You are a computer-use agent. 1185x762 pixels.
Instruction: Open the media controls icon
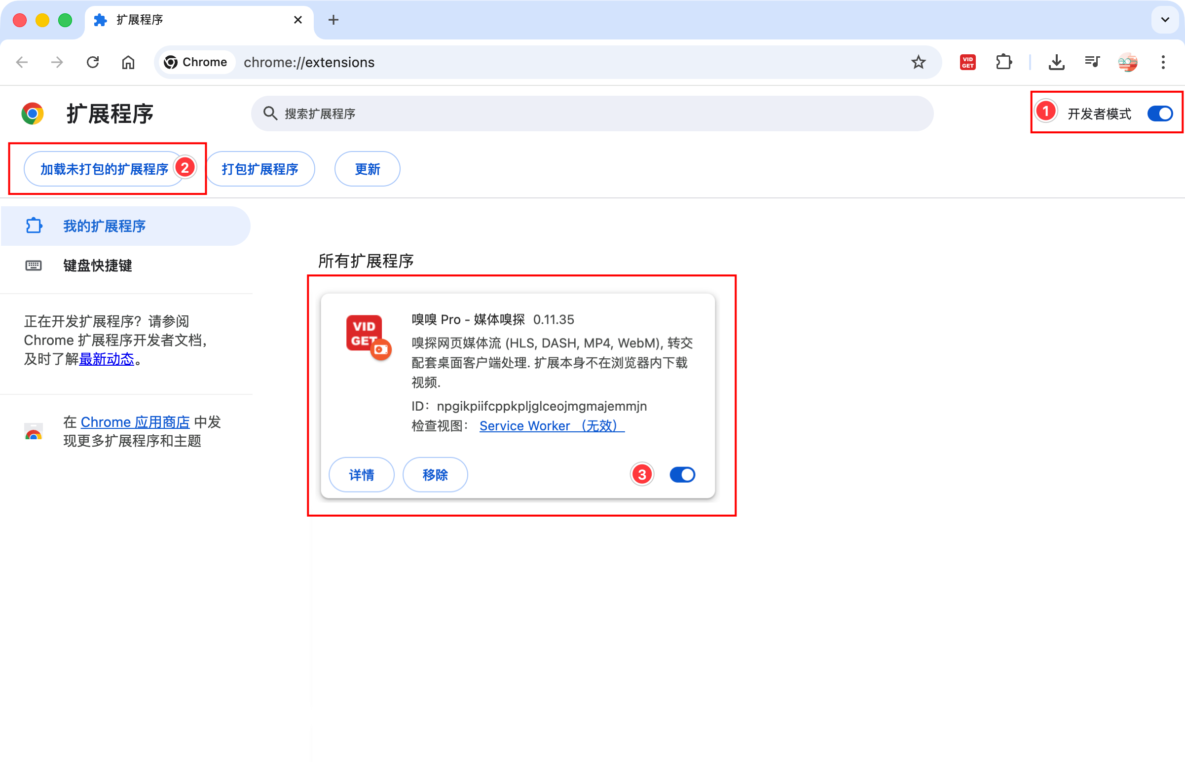point(1092,62)
